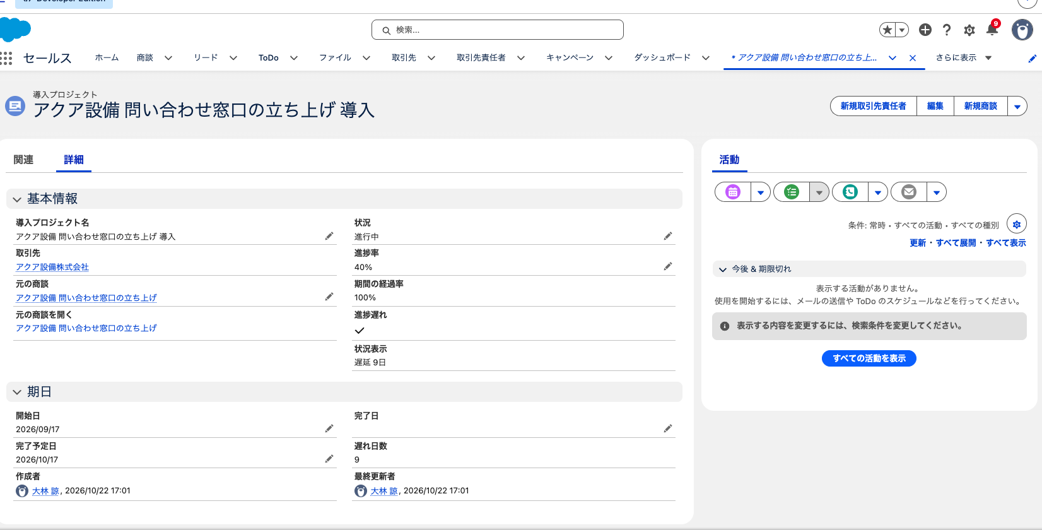
Task: Open the help question mark icon
Action: pyautogui.click(x=947, y=30)
